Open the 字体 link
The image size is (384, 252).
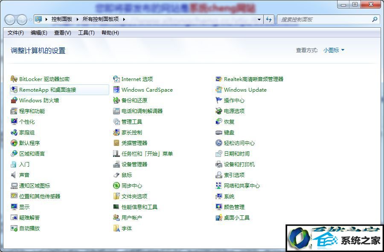(127, 228)
